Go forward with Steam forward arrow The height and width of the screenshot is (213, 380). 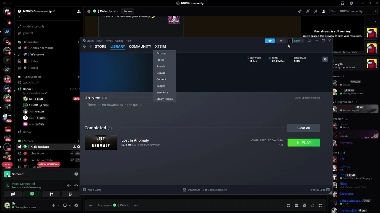pos(91,46)
